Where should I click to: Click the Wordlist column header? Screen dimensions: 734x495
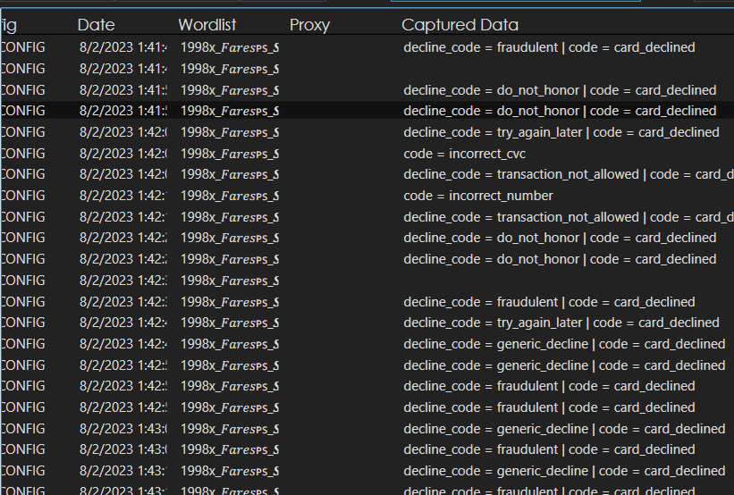(207, 25)
